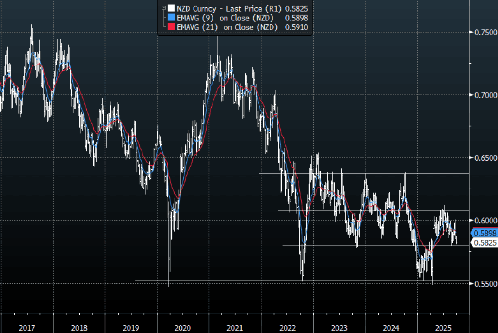Select 'EMAVG (21) on Close (NZD)' legend entry
The image size is (498, 333).
227,27
